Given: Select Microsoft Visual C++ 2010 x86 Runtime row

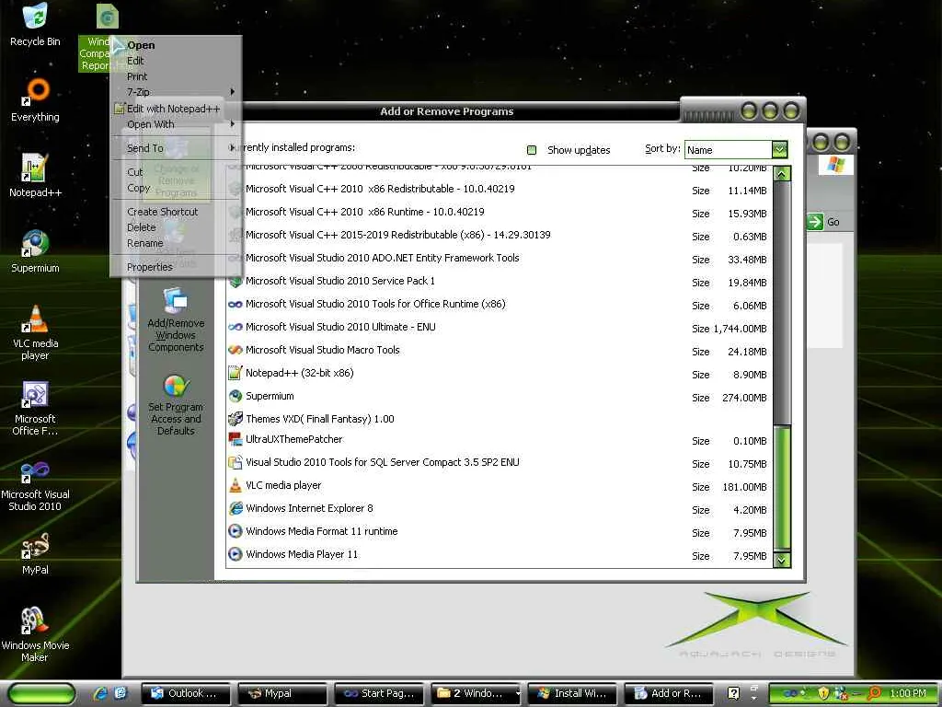Looking at the screenshot, I should 499,212.
